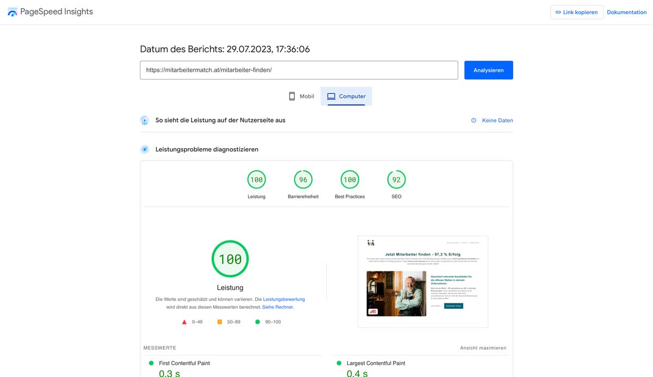The width and height of the screenshot is (653, 377).
Task: Open the Leistungsbewertung link
Action: tap(284, 299)
